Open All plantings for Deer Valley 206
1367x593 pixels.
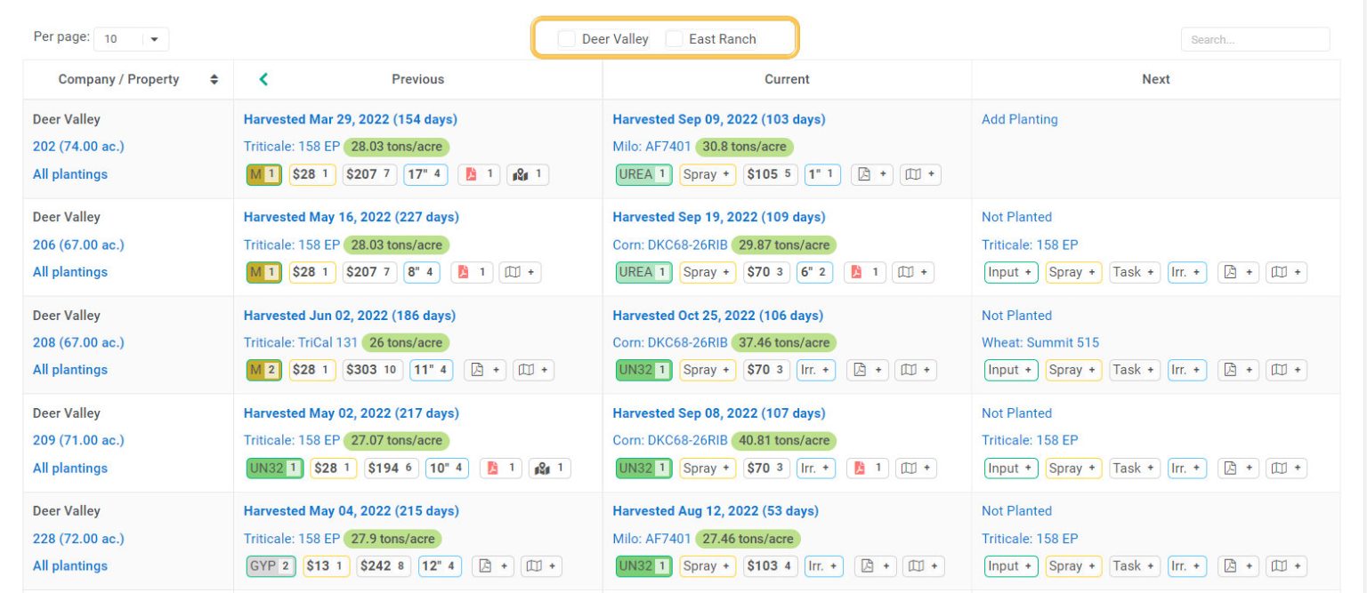(70, 272)
